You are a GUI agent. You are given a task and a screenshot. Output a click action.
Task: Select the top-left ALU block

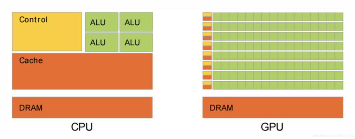click(x=102, y=22)
